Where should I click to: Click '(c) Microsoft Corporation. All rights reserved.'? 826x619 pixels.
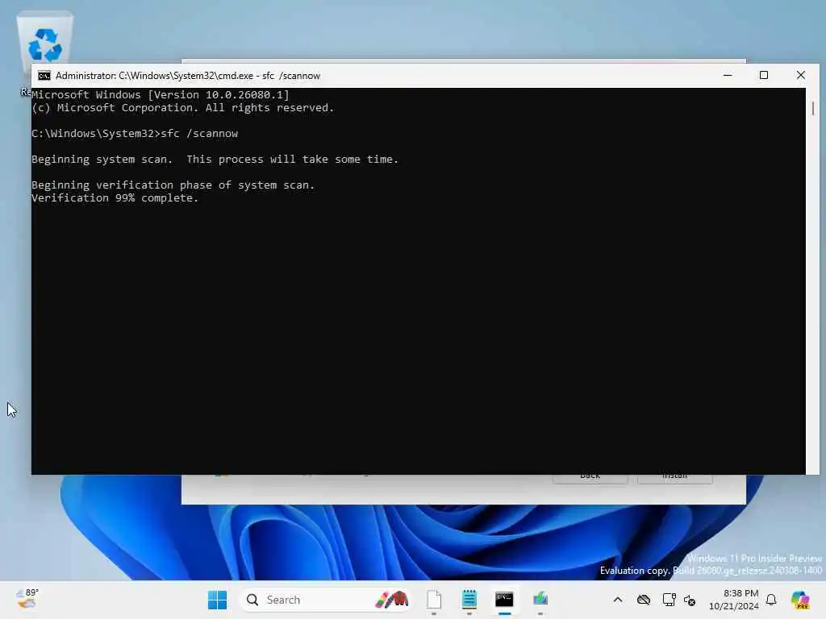point(183,108)
